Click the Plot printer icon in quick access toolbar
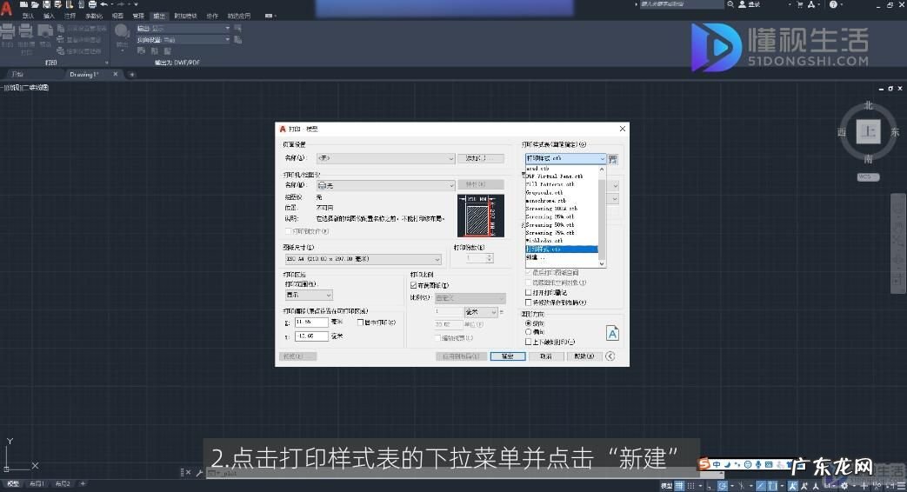 92,4
